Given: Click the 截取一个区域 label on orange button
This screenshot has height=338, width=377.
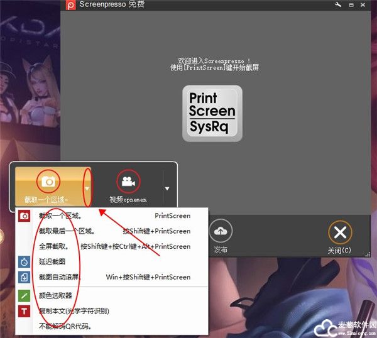Looking at the screenshot, I should [x=46, y=199].
